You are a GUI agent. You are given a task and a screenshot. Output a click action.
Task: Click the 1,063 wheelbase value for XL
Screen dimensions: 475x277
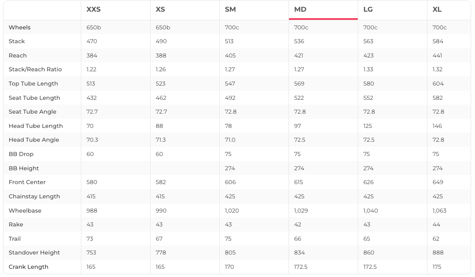[440, 210]
